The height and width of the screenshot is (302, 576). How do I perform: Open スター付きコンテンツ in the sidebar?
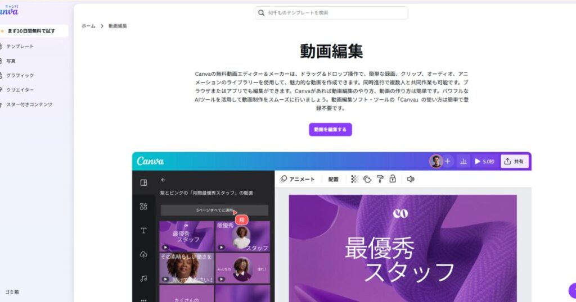coord(29,104)
